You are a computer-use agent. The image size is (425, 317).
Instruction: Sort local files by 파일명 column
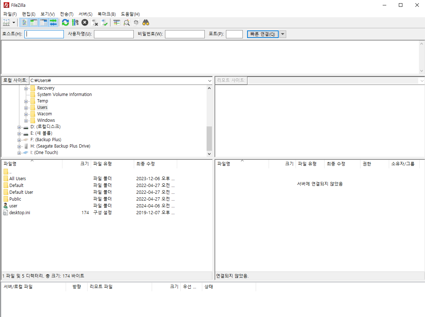point(32,164)
